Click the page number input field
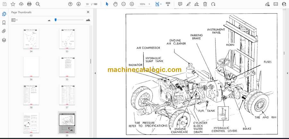 [88, 4]
